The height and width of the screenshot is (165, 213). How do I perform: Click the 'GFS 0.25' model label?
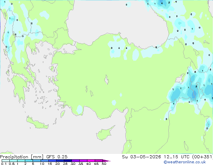[x=57, y=157]
